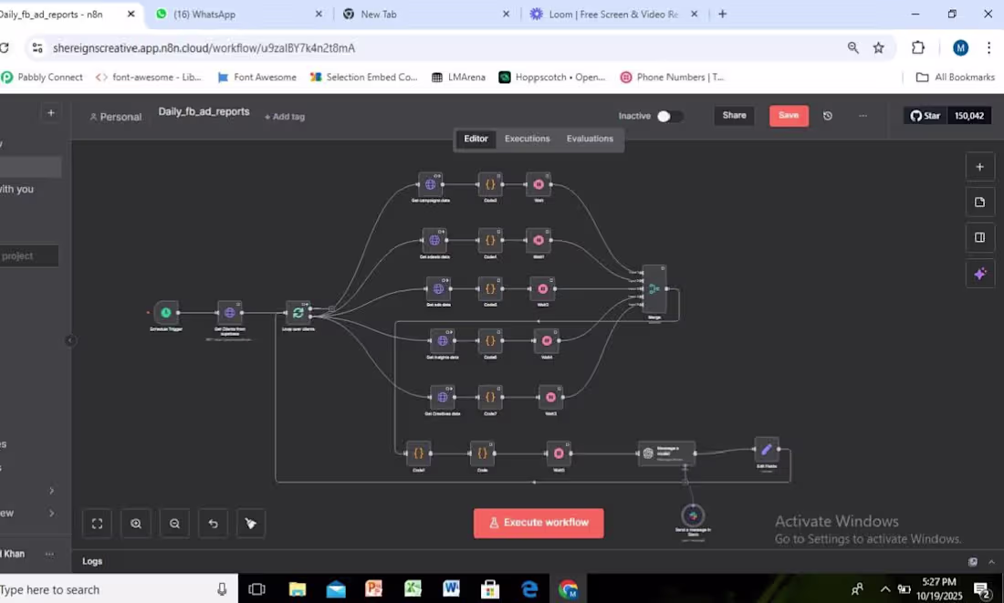Add a node with the plus button
Image resolution: width=1004 pixels, height=603 pixels.
979,167
